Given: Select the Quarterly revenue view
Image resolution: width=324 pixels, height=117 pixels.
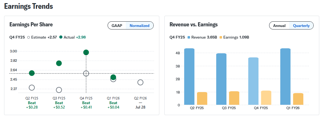Looking at the screenshot, I should (301, 26).
